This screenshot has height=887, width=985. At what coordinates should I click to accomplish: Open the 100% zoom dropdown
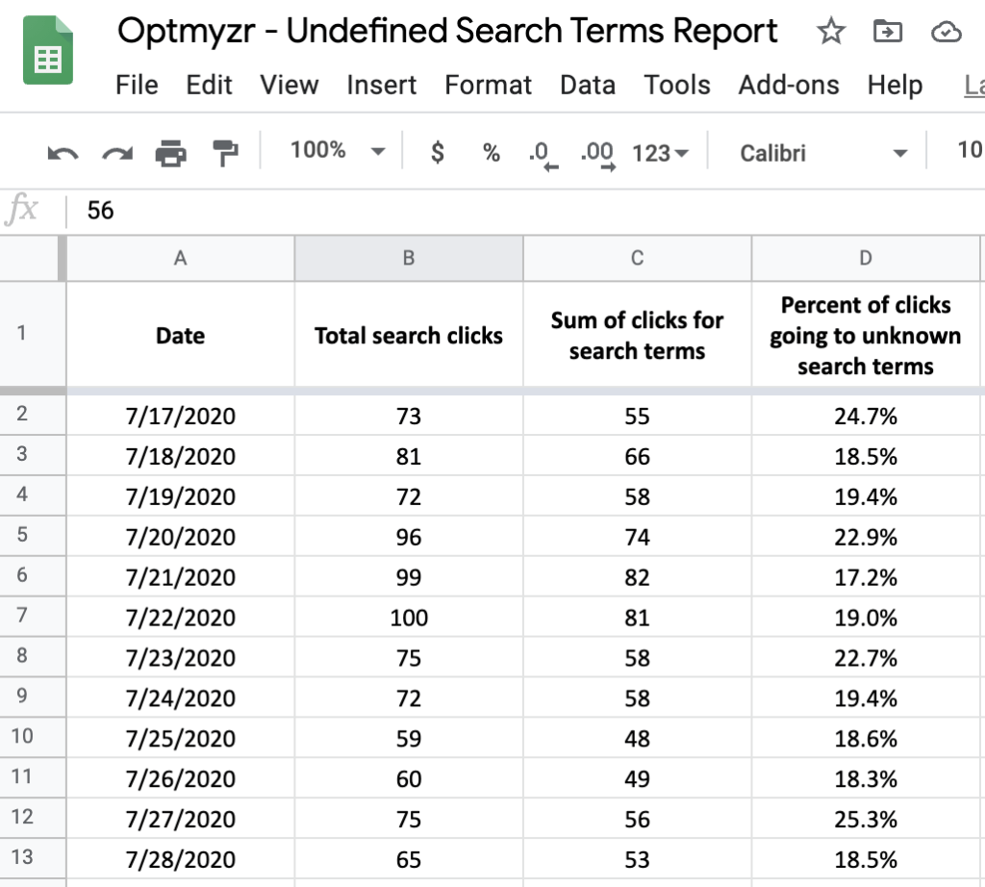(x=337, y=151)
